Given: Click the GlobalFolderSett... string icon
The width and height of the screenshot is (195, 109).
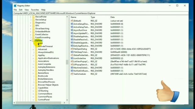Looking at the screenshot, I should 72,55.
